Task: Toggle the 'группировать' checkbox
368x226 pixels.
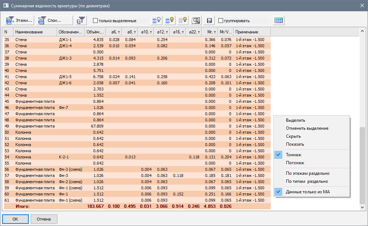Action: point(221,21)
